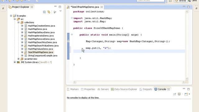Click the right sidebar restore view icon

pos(196,8)
